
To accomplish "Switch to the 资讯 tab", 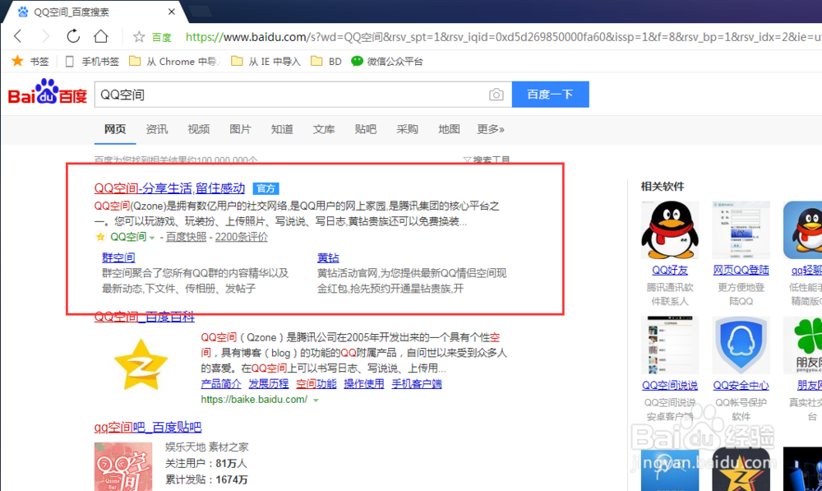I will (157, 130).
